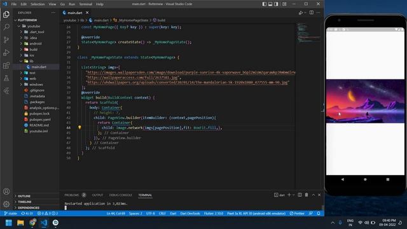407x229 pixels.
Task: Open the Selection menu
Action: (38, 4)
